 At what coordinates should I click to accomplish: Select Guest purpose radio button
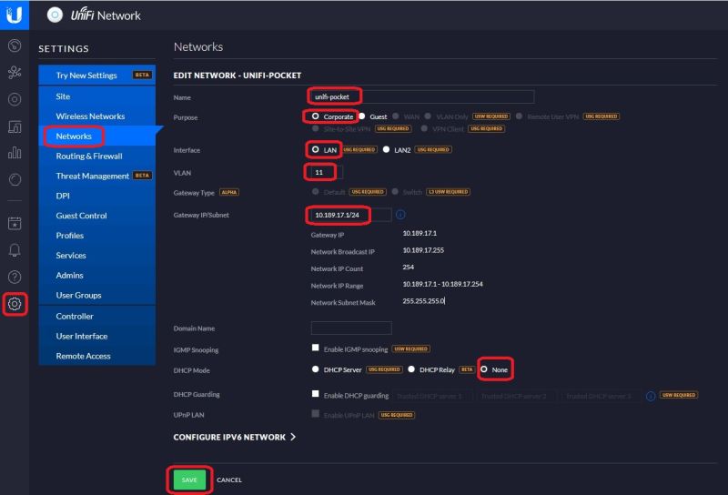(361, 116)
